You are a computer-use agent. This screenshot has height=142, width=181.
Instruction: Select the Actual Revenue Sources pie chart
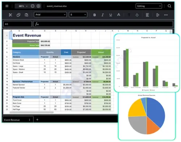click(147, 116)
